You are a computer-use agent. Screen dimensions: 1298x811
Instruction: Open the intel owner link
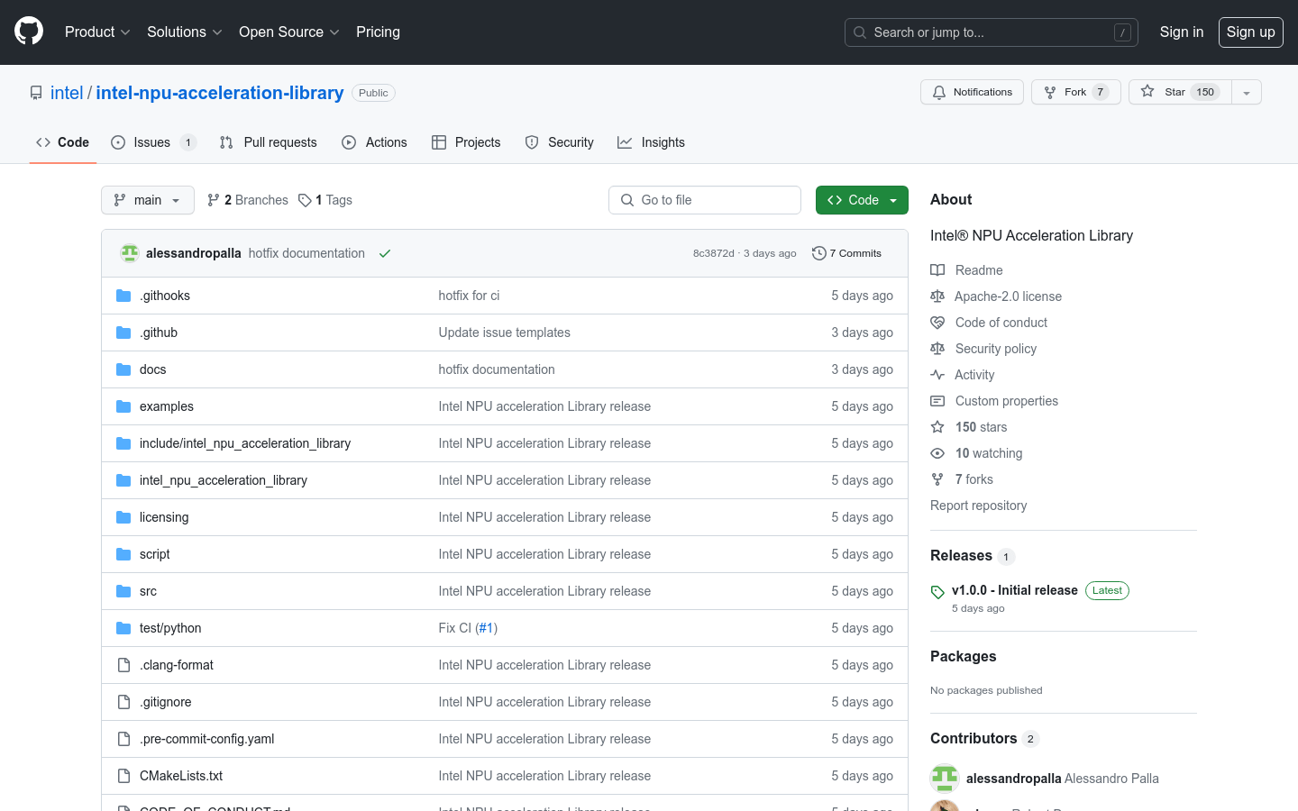click(x=67, y=93)
